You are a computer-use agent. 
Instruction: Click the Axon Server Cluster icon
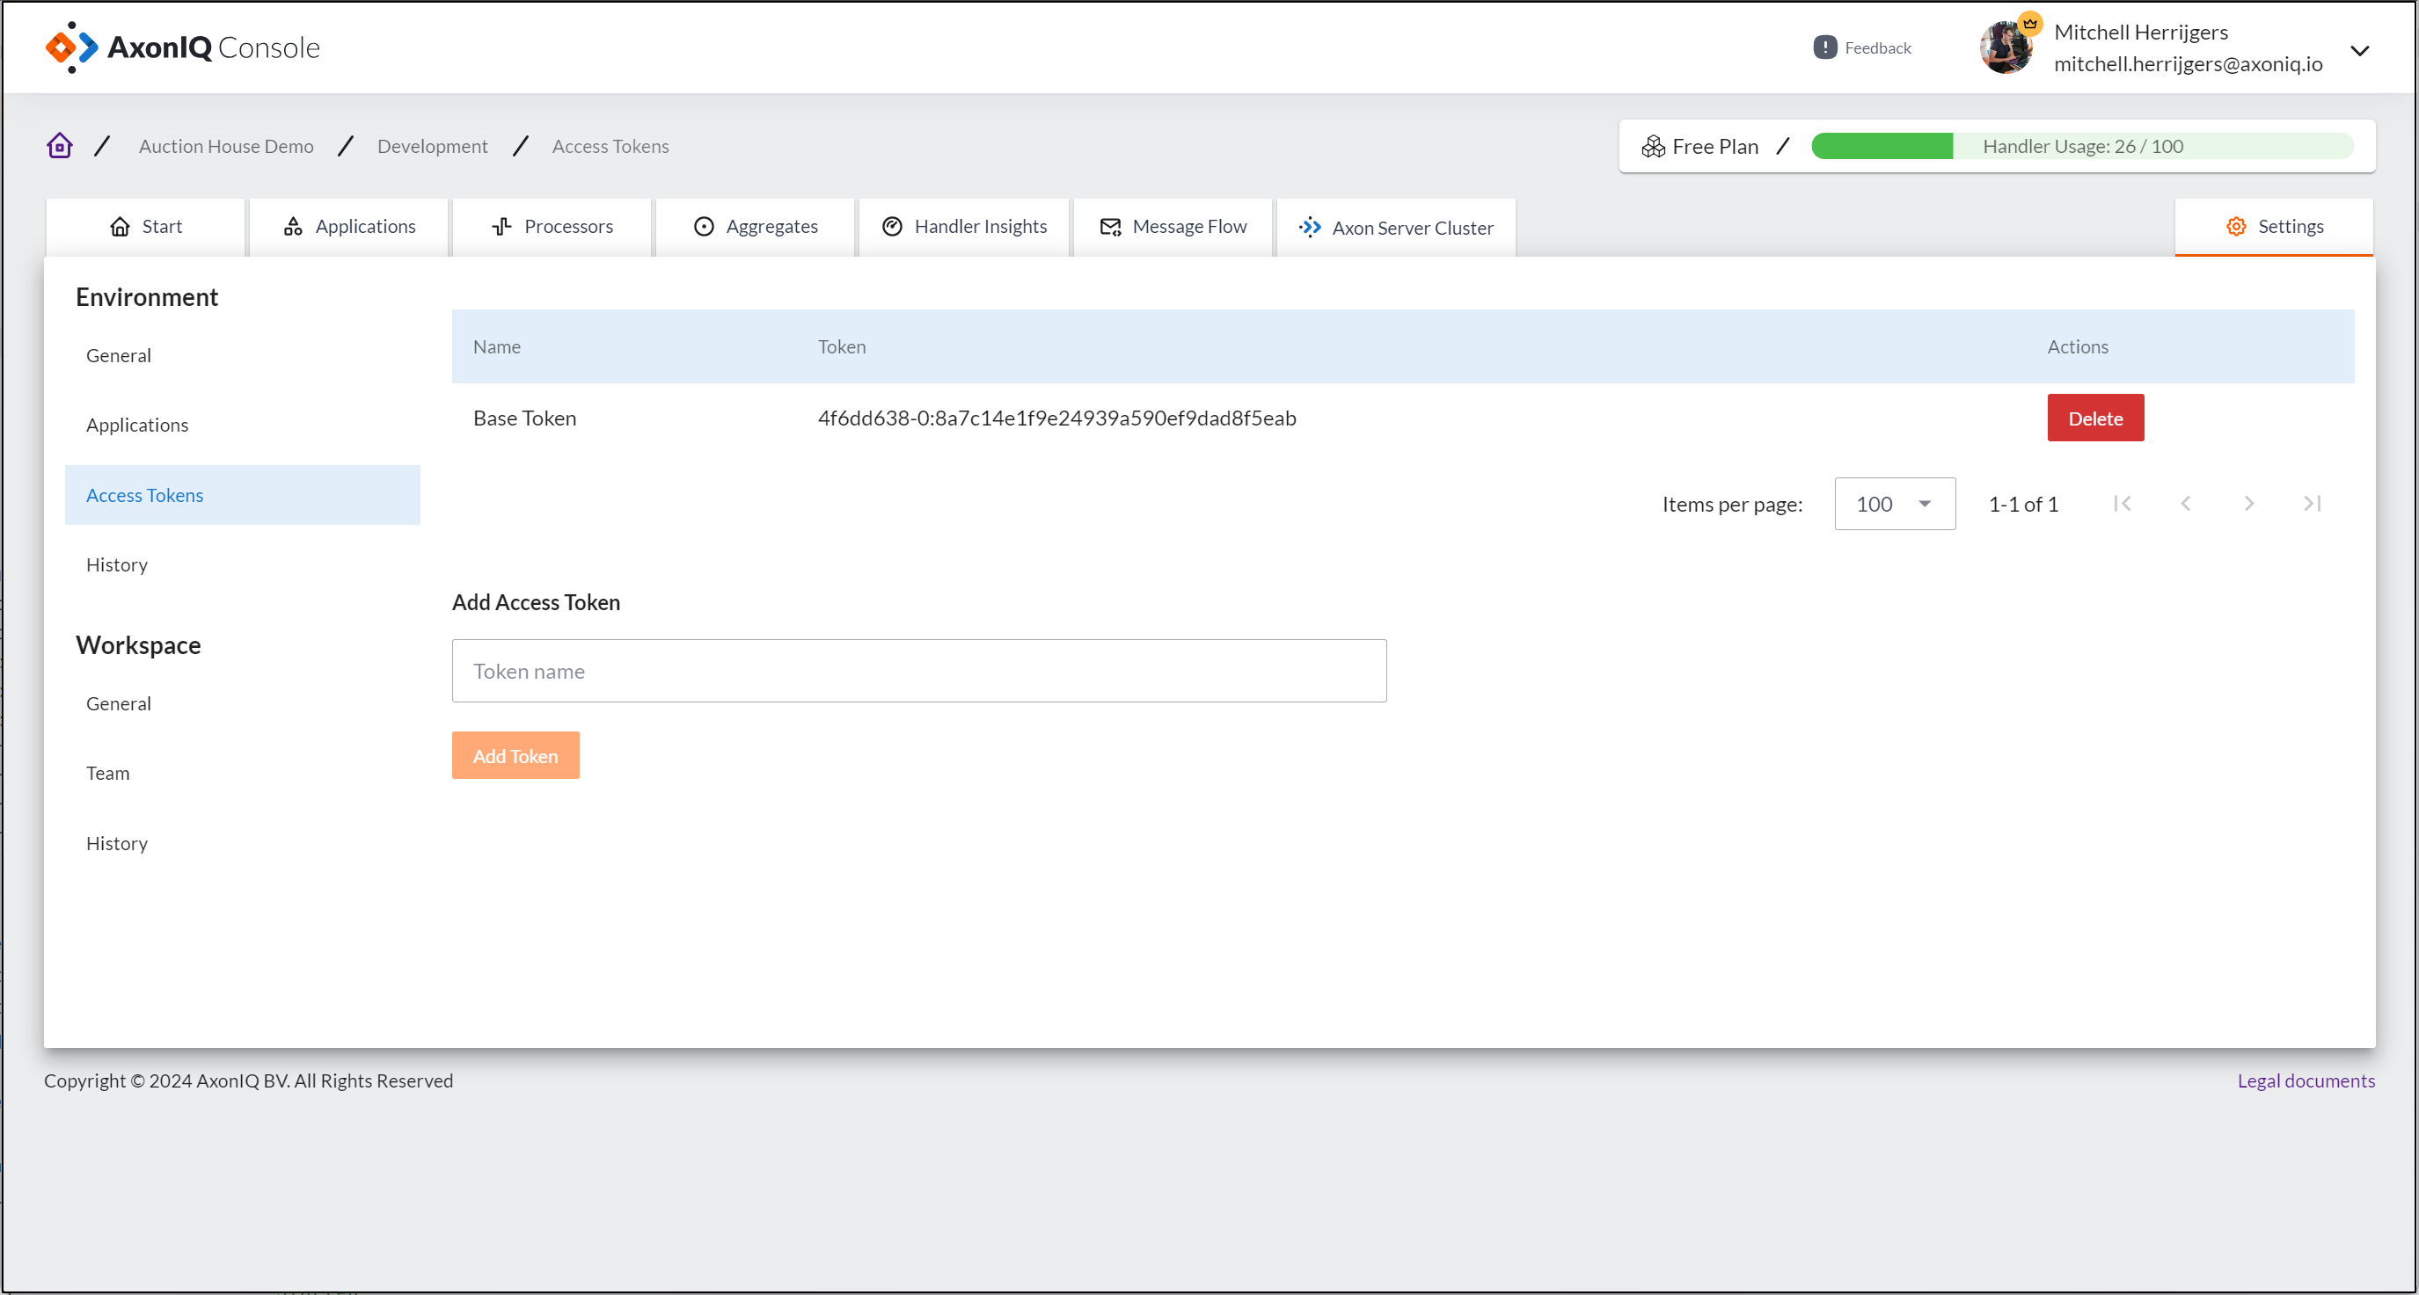[1310, 227]
